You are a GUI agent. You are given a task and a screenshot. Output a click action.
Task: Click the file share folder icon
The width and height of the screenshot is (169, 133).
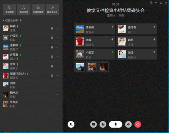pos(103,124)
